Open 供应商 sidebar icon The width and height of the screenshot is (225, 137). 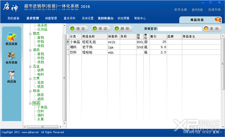click(x=12, y=76)
